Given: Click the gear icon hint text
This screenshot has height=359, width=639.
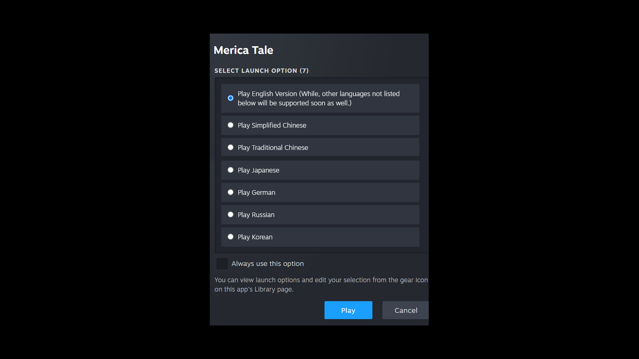Looking at the screenshot, I should (x=320, y=284).
